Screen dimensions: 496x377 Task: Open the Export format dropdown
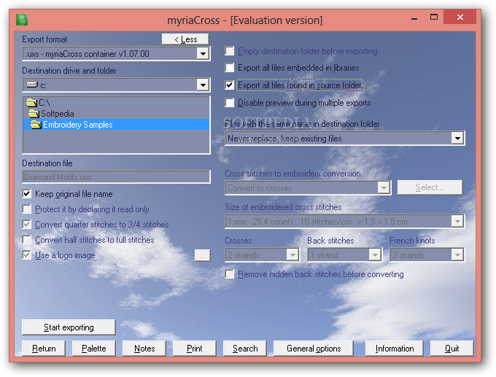click(203, 54)
